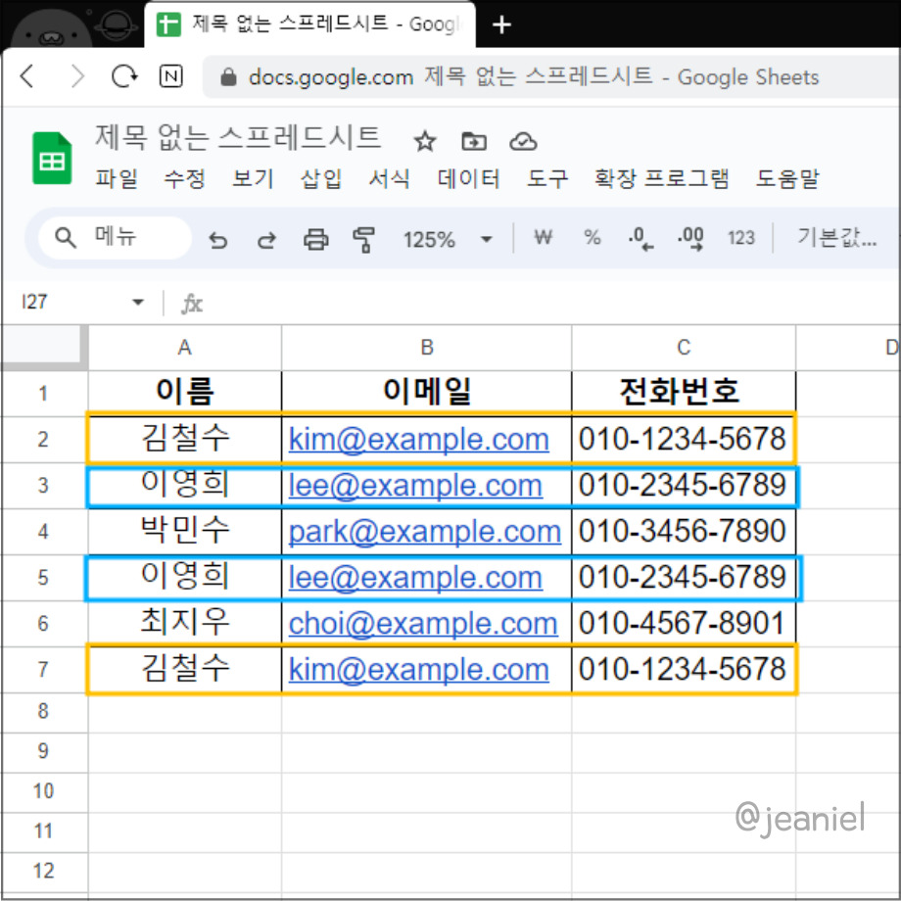The width and height of the screenshot is (901, 901).
Task: Star the spreadsheet as favorite
Action: 424,141
